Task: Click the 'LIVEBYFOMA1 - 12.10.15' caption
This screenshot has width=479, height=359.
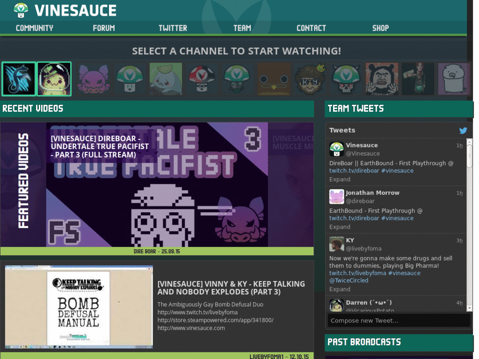Action: (279, 356)
